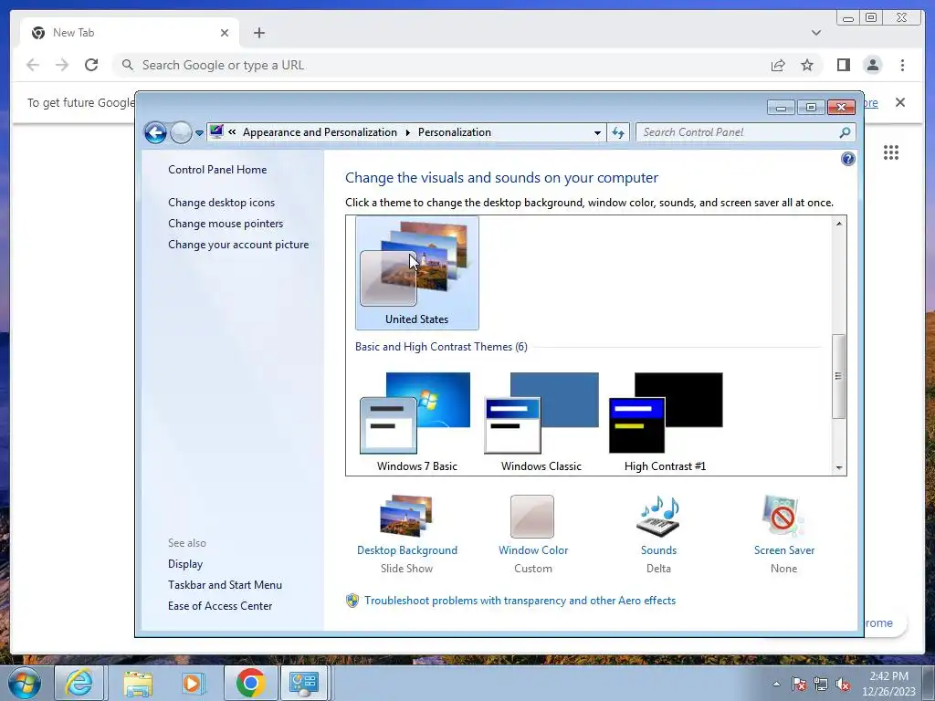Choose the Windows Classic theme
Screen dimensions: 935x701
tap(541, 422)
